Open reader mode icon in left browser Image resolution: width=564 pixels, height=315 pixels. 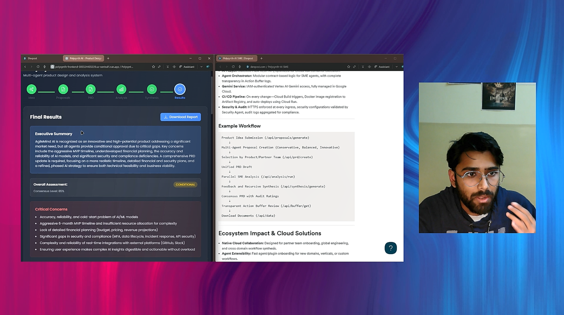[x=168, y=67]
